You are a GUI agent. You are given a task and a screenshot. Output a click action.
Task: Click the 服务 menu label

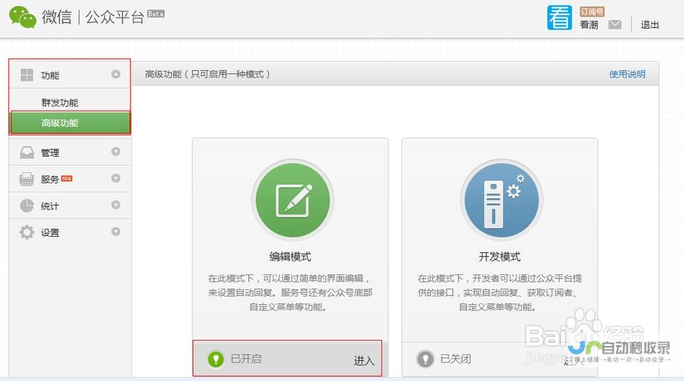pyautogui.click(x=50, y=179)
